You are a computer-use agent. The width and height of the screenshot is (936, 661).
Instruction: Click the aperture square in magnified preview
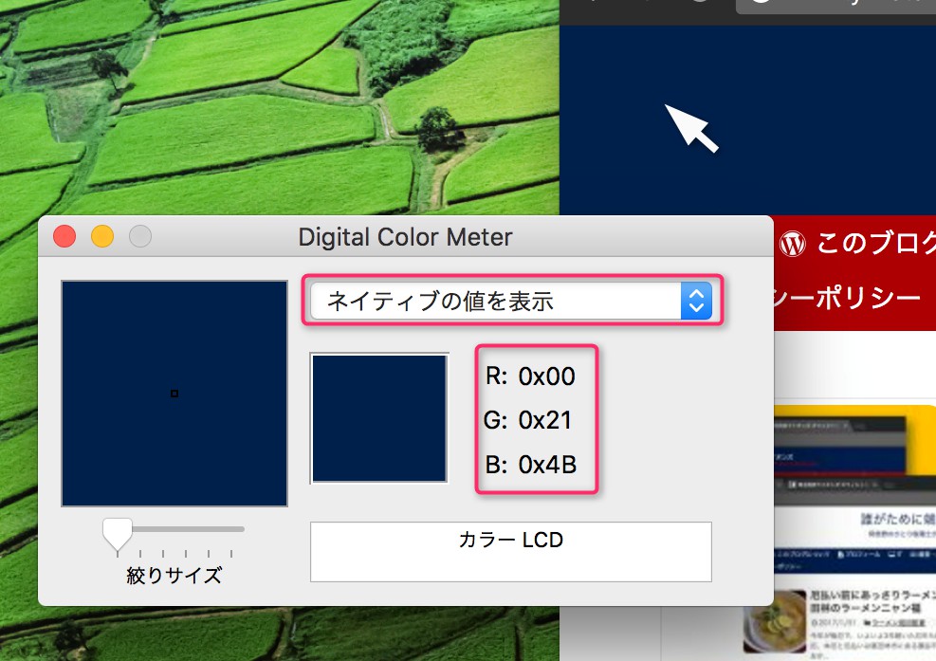click(x=174, y=393)
